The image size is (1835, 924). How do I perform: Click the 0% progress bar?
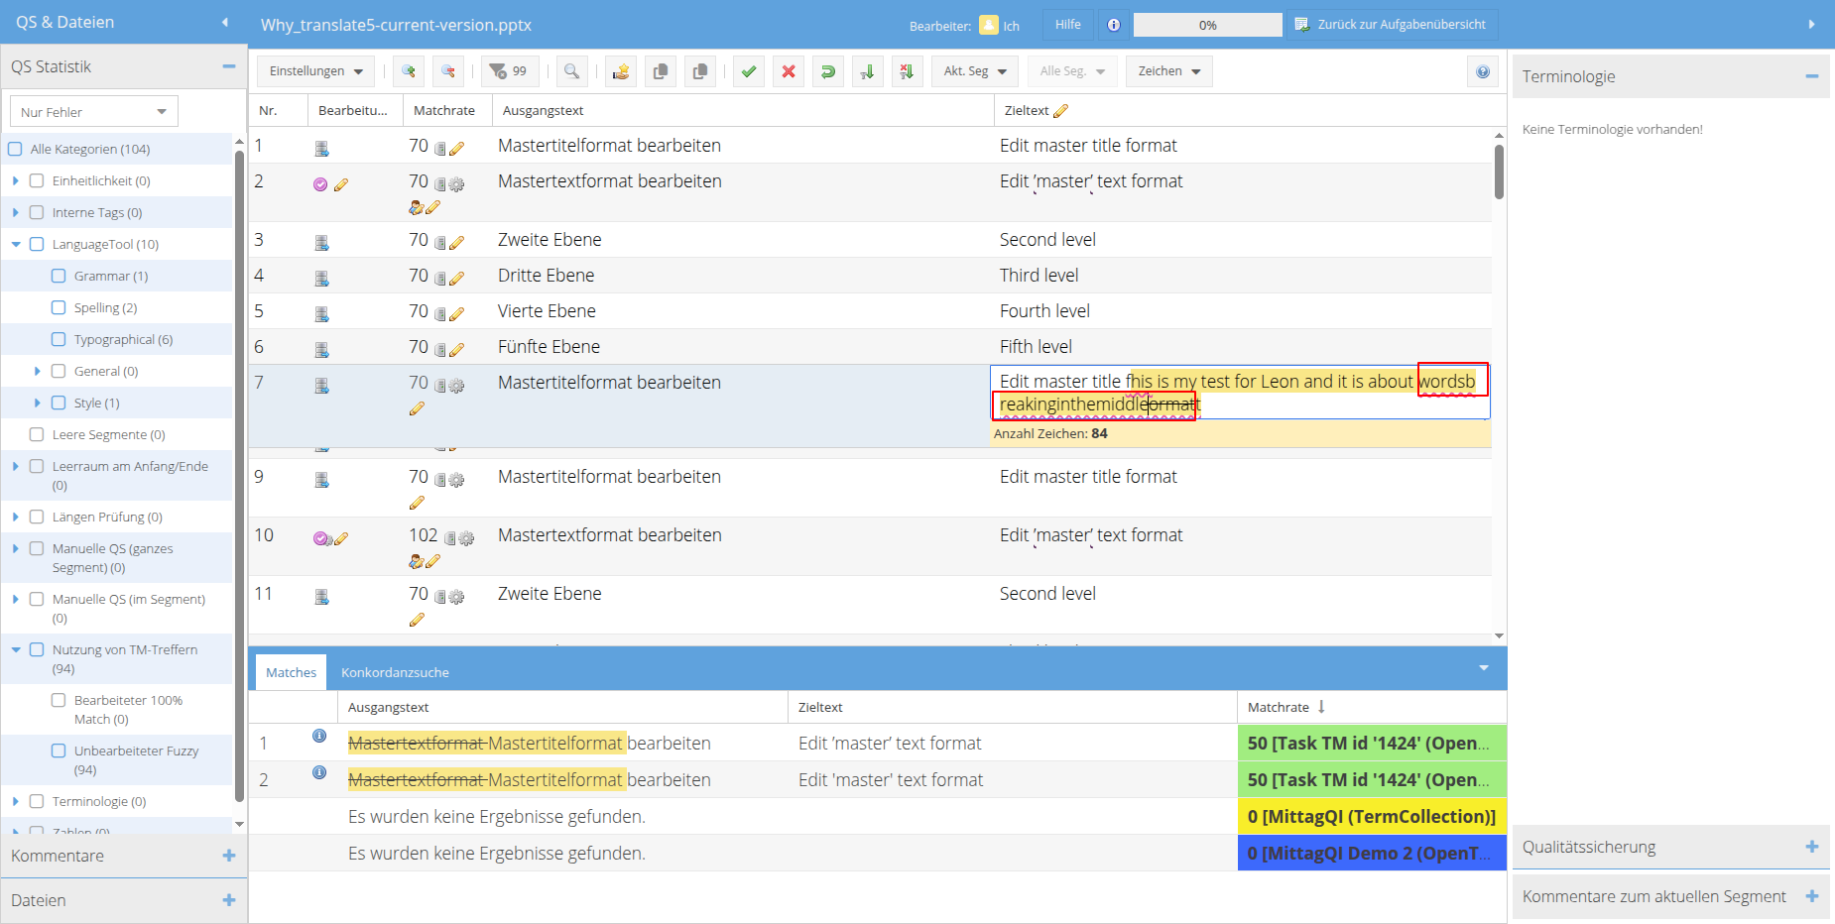click(1207, 25)
